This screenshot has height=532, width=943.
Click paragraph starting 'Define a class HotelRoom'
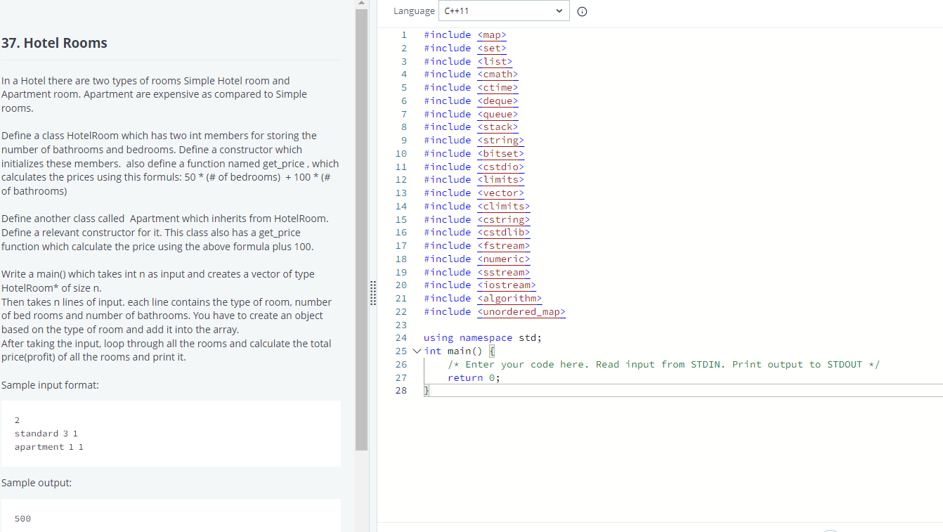[x=170, y=163]
